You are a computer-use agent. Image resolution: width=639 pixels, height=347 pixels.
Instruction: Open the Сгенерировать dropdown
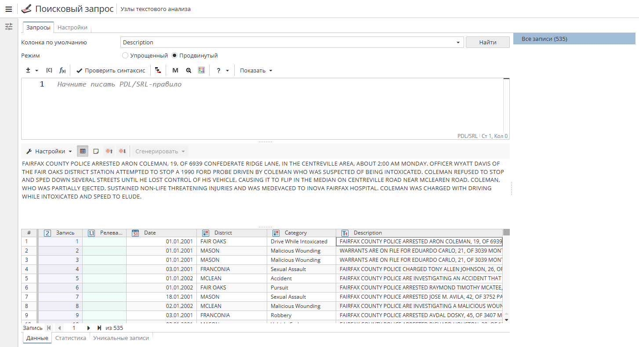pyautogui.click(x=160, y=151)
